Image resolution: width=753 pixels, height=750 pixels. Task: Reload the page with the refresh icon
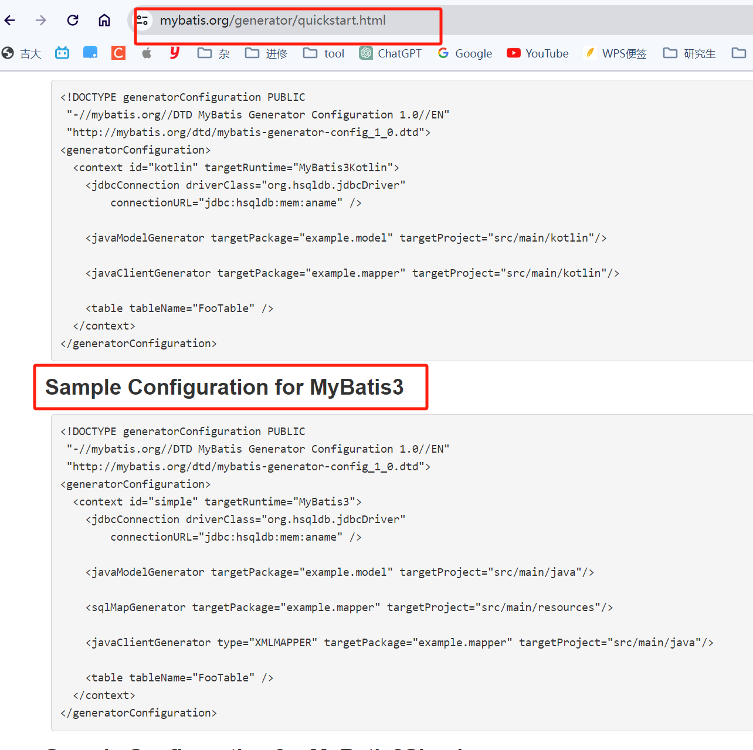(x=73, y=21)
